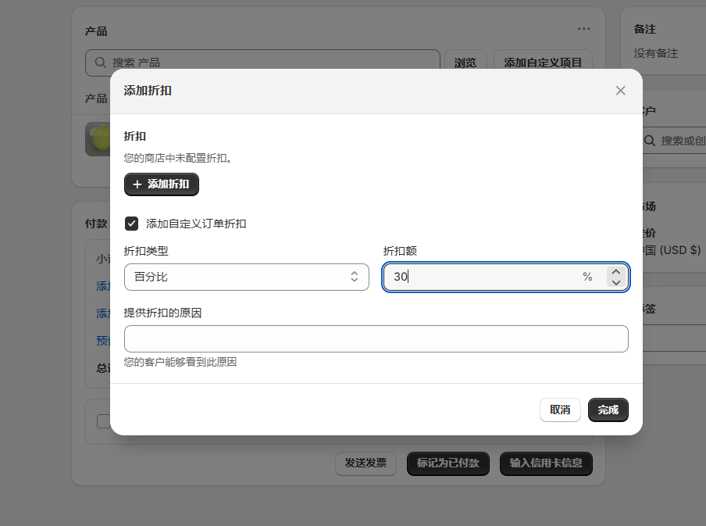
Task: Click 取消 to dismiss the discount dialog
Action: 560,410
